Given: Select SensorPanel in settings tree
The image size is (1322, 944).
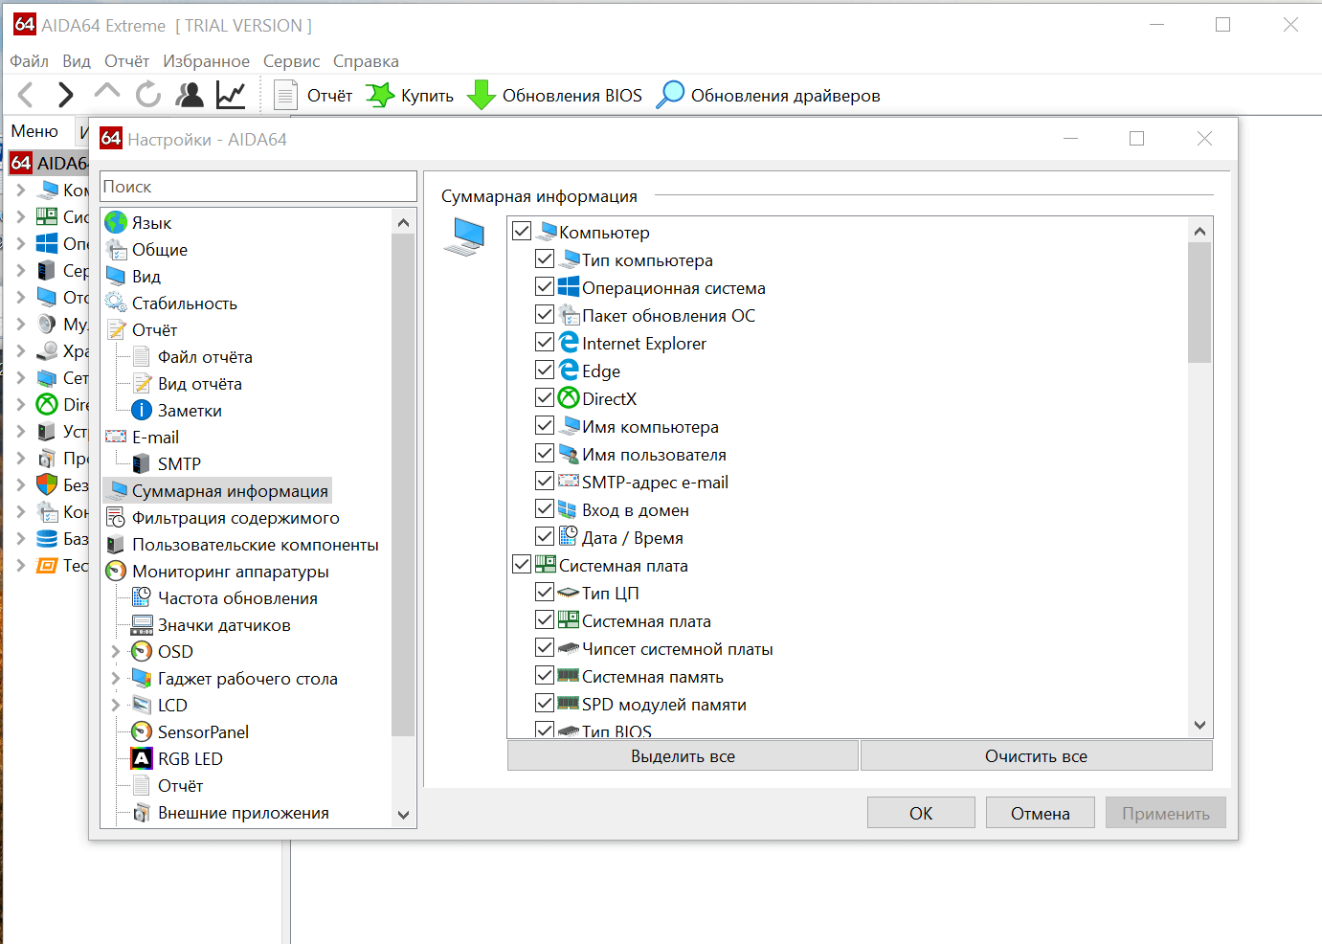Looking at the screenshot, I should 203,732.
